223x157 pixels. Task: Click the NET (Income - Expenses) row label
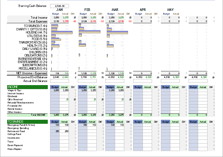pos(33,73)
